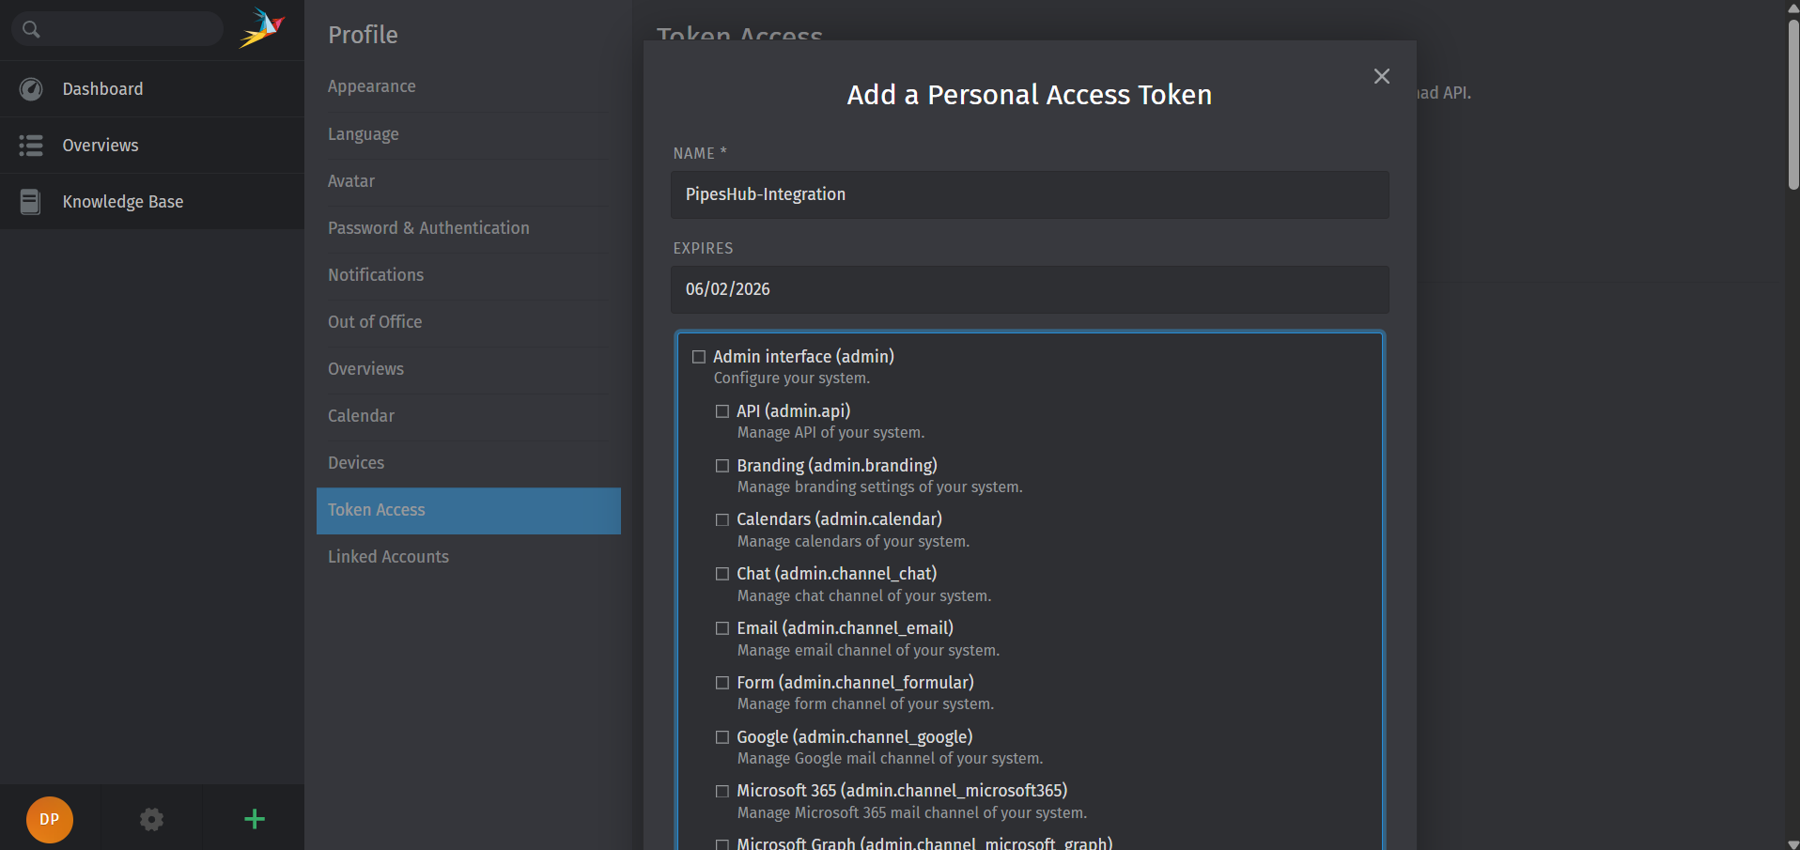
Task: Open the search field
Action: coord(116,29)
